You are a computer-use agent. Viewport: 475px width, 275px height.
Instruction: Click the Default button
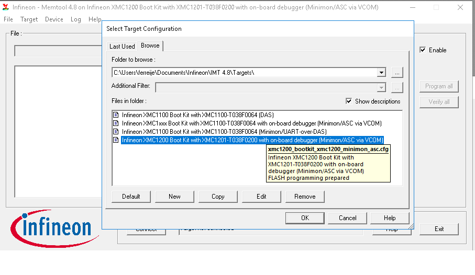131,197
